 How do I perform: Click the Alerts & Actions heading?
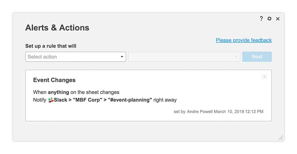tap(57, 28)
